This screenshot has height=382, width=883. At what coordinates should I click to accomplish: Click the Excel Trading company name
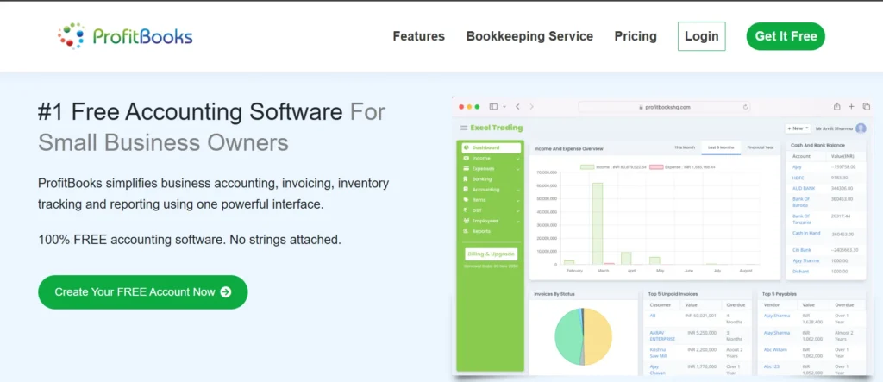pos(496,128)
